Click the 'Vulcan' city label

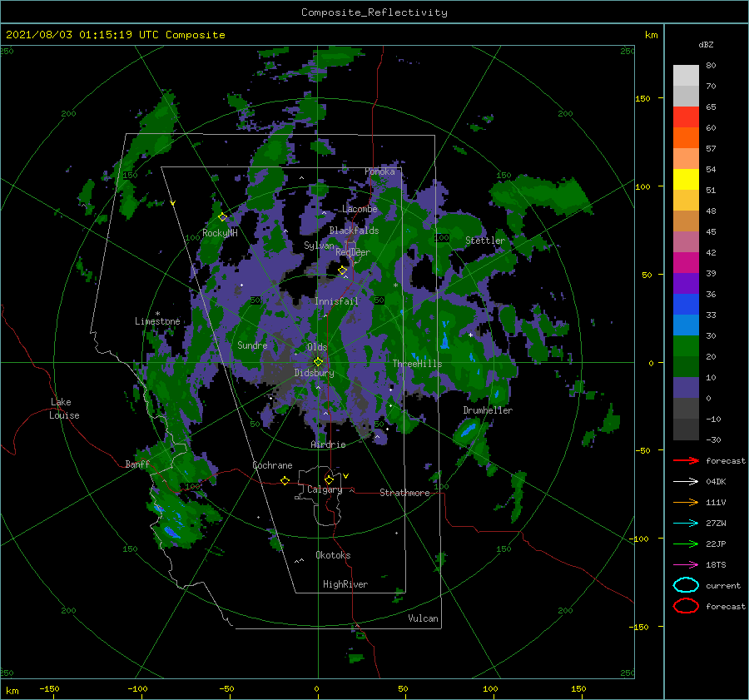(423, 618)
